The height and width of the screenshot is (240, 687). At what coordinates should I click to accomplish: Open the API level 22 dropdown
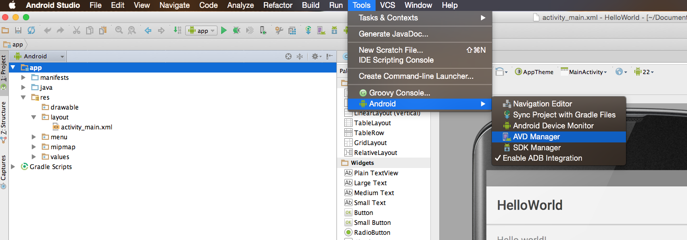[644, 72]
